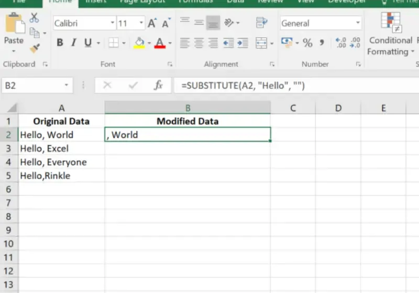Viewport: 419px width, 293px height.
Task: Apply yellow fill color bucket
Action: click(139, 43)
